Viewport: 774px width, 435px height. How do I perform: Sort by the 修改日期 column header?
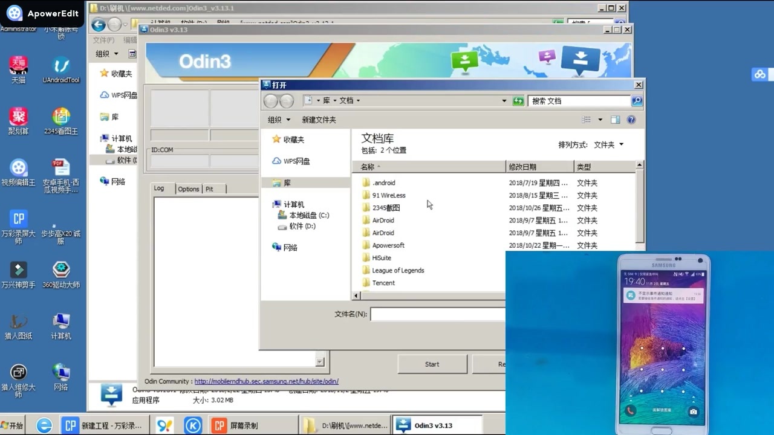(x=539, y=167)
